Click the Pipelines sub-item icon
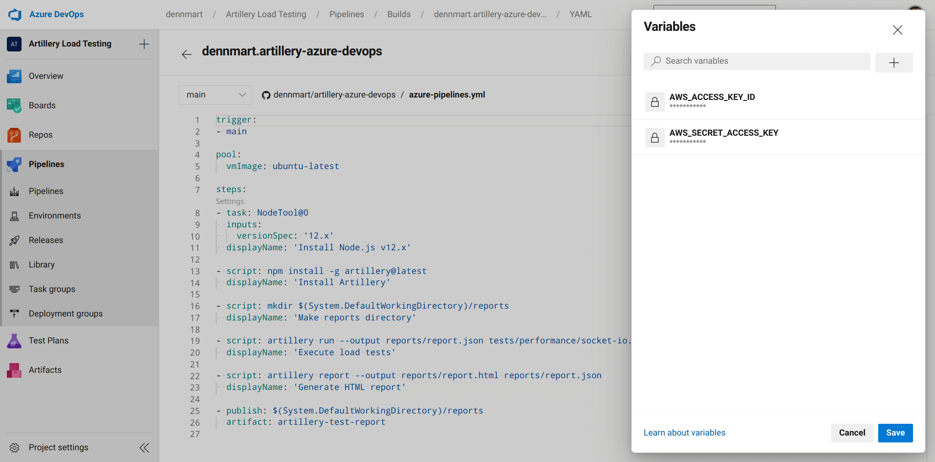This screenshot has height=462, width=935. [x=14, y=191]
